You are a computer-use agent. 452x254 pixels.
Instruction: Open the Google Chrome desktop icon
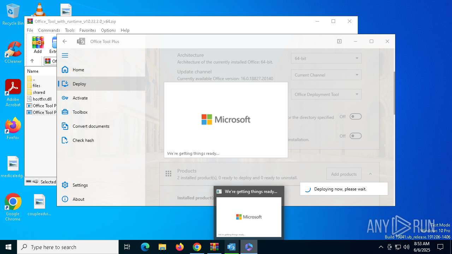(13, 207)
